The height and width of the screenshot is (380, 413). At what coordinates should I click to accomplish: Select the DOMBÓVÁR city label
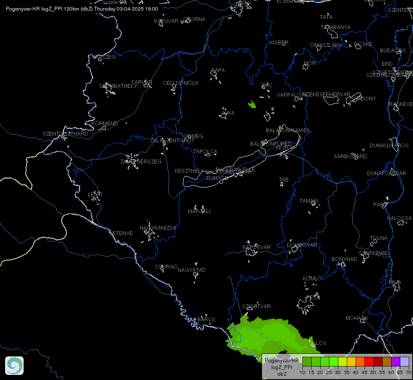tap(302, 245)
